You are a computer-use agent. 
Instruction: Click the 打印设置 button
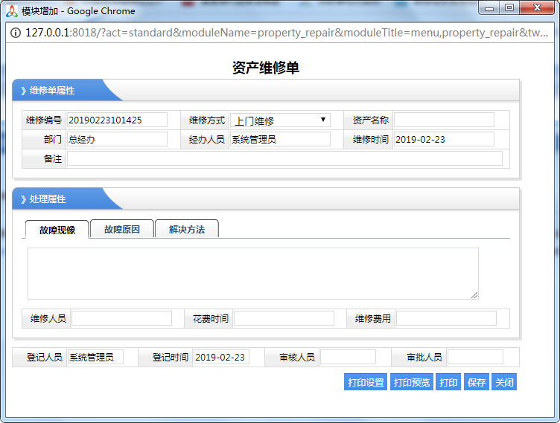tap(366, 382)
